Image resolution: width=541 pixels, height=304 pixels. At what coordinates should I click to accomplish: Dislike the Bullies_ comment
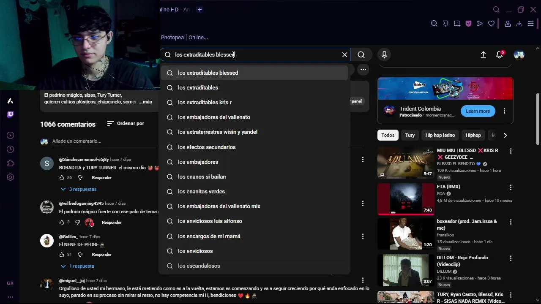coord(80,255)
